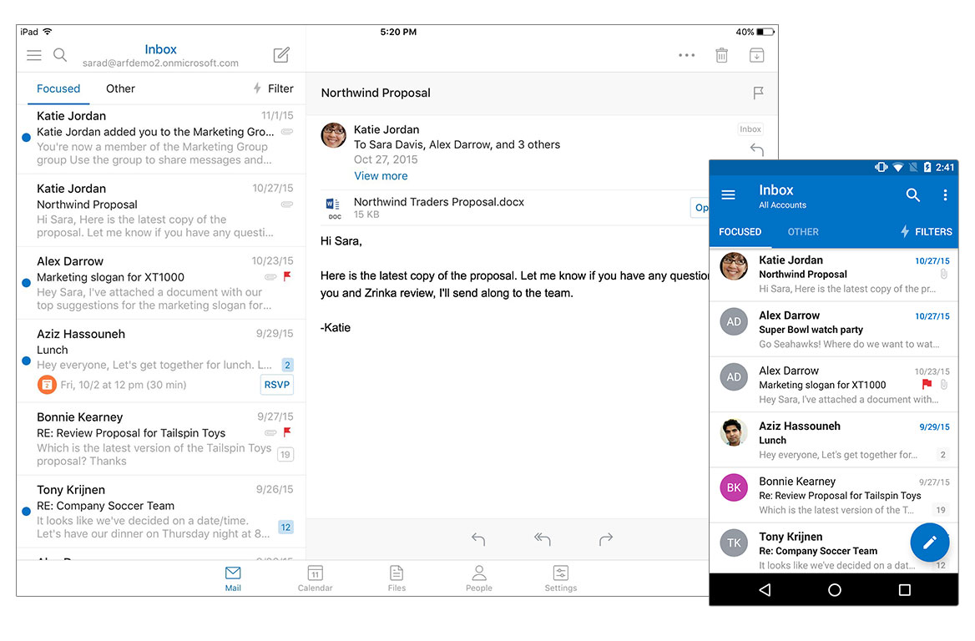The width and height of the screenshot is (975, 641).
Task: Open Settings from the bottom navigation bar
Action: (x=560, y=578)
